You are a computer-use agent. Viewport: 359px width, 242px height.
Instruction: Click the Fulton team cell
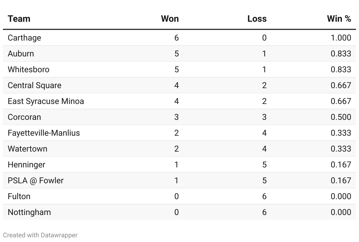click(19, 196)
